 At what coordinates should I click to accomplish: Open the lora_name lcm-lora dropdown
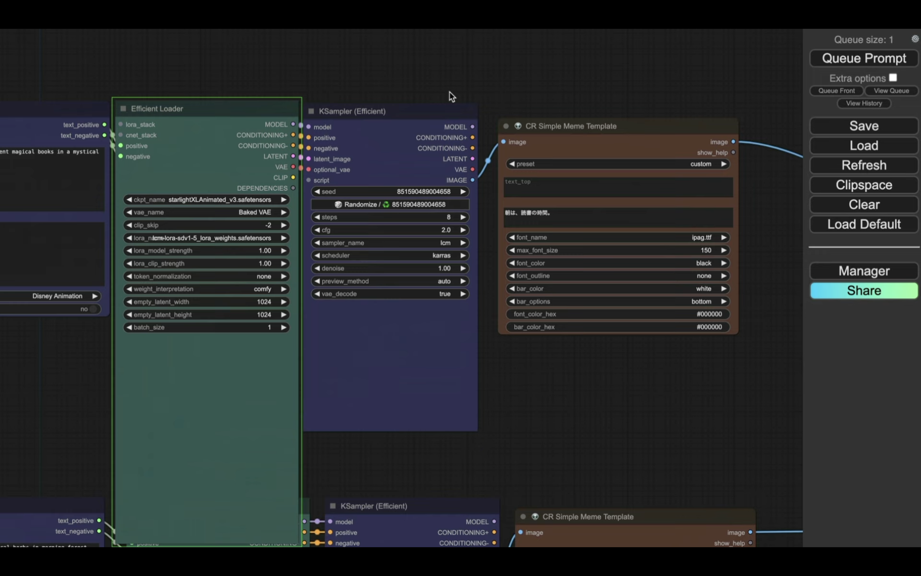pyautogui.click(x=206, y=238)
